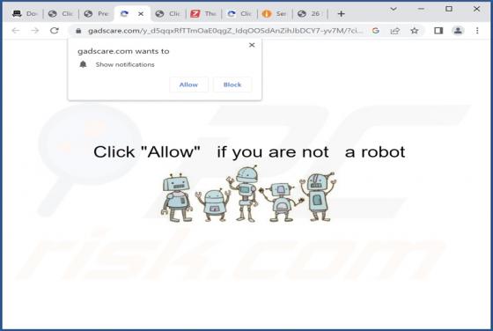Click the gadscare.com address bar URL
Screen dimensions: 493x331
[x=225, y=31]
